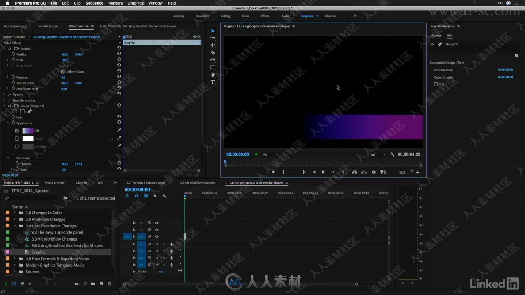Select the Hand tool
The width and height of the screenshot is (525, 295).
[212, 75]
